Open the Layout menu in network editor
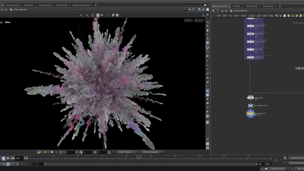This screenshot has height=171, width=304. click(251, 16)
